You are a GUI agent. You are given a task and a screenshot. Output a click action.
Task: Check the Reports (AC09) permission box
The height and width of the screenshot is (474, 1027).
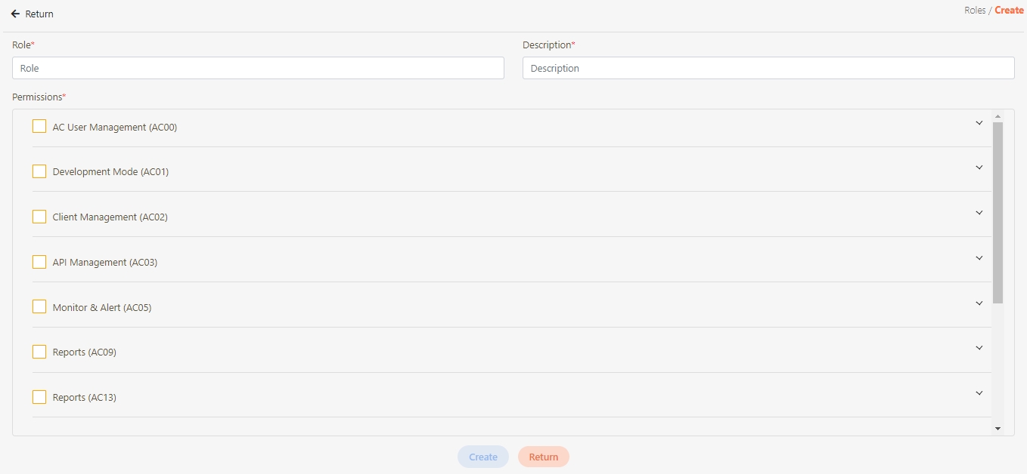tap(39, 352)
